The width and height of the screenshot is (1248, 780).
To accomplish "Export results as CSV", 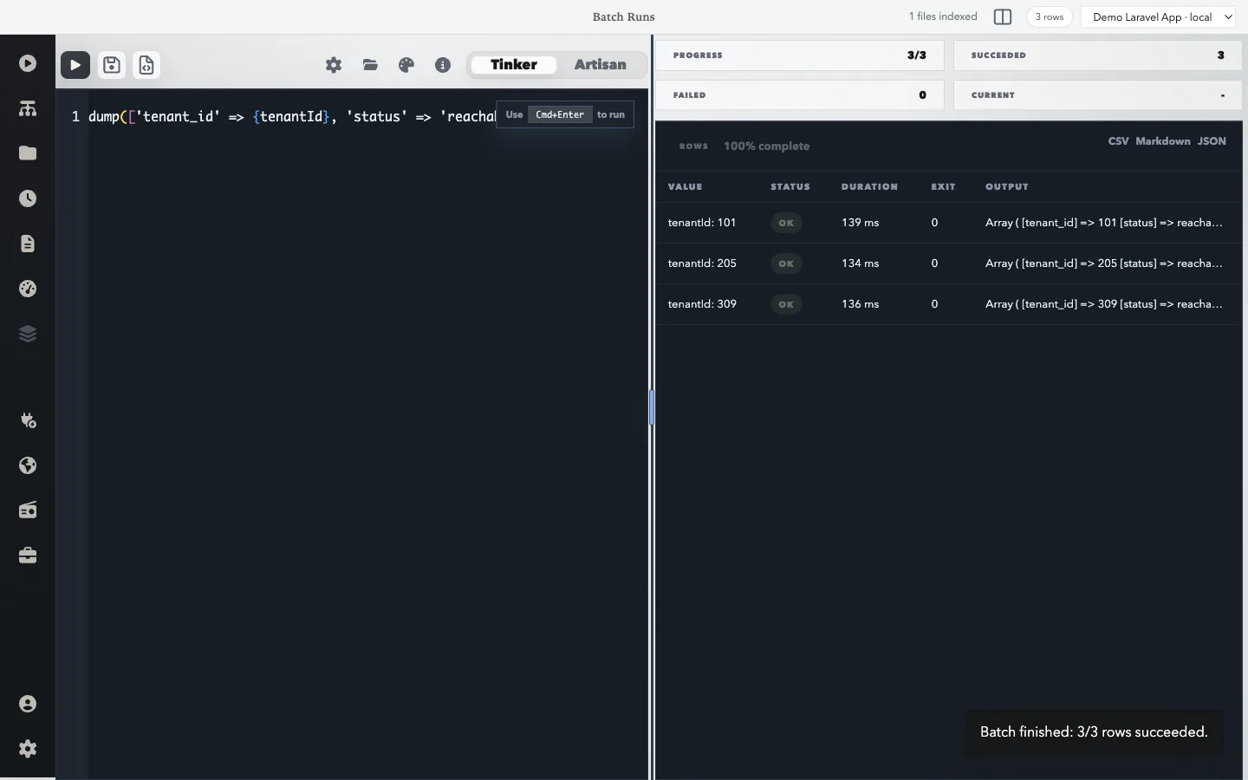I will pyautogui.click(x=1118, y=141).
